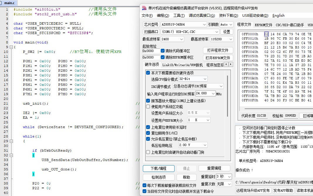The width and height of the screenshot is (313, 196).
Task: Switch to the 程序文件 tab
Action: (x=244, y=25)
